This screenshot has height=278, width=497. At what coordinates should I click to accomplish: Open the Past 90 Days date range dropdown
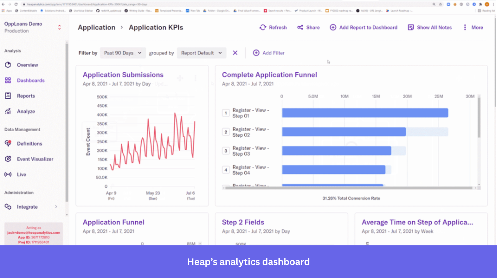coord(123,53)
